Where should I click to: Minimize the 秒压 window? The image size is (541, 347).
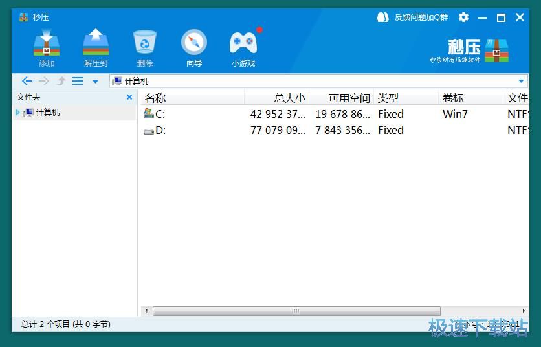click(x=482, y=17)
